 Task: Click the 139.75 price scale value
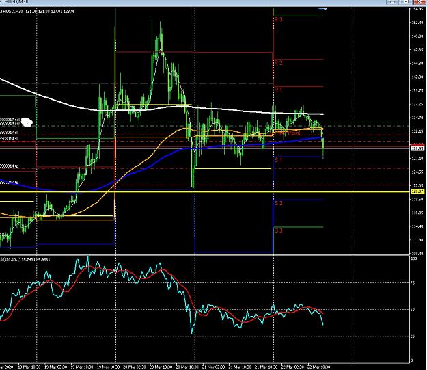pyautogui.click(x=417, y=91)
